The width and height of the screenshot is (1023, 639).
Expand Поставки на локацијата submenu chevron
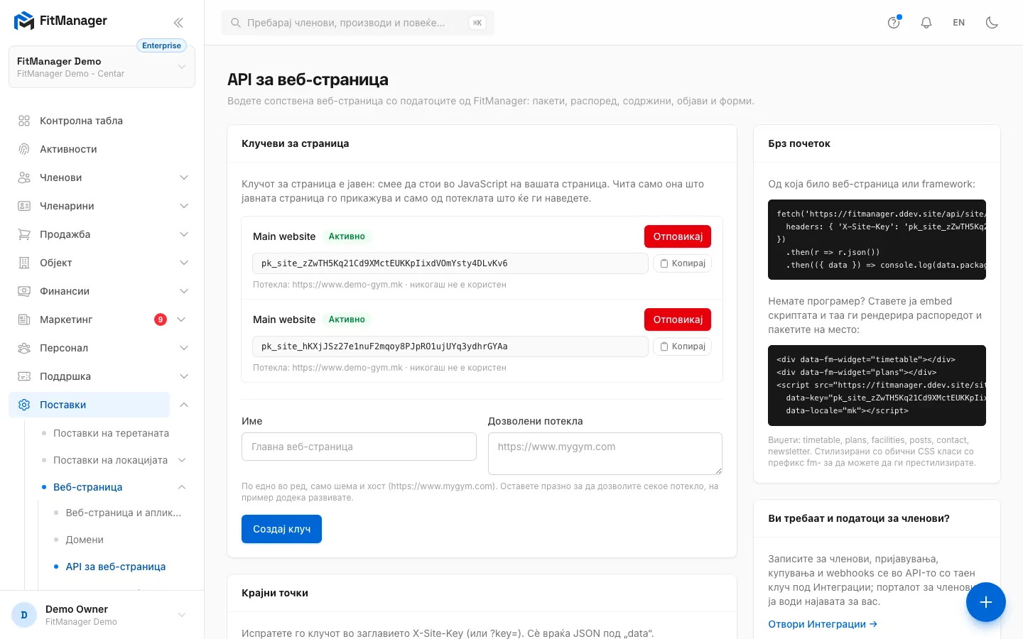coord(182,460)
